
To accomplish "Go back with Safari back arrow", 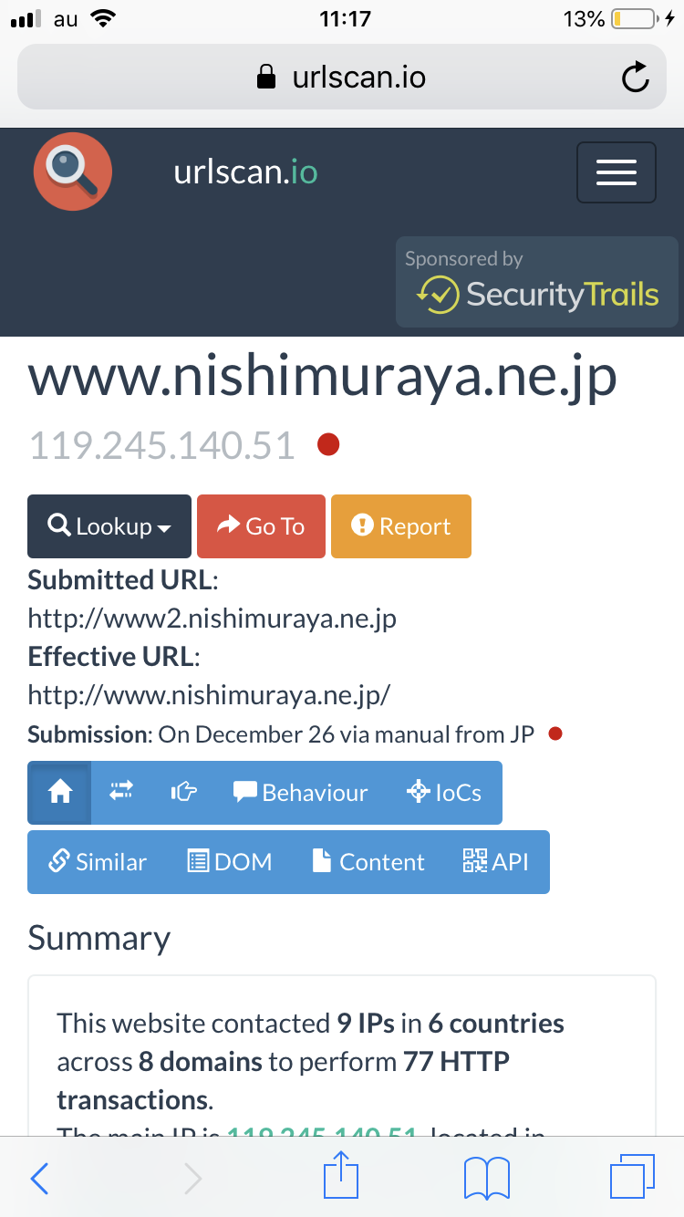I will [39, 1179].
